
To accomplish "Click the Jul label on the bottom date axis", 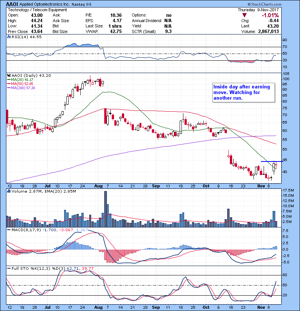I will pyautogui.click(x=48, y=307).
